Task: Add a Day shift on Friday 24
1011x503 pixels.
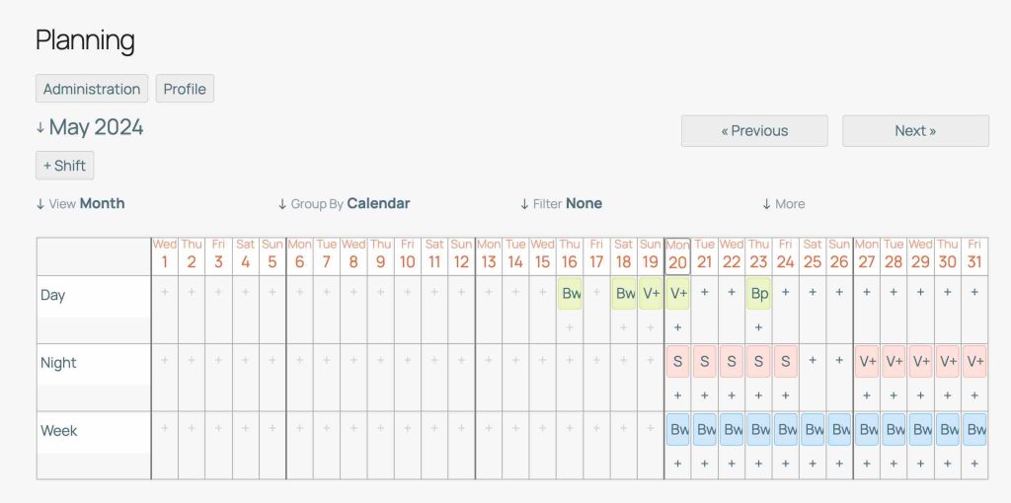Action: (x=786, y=292)
